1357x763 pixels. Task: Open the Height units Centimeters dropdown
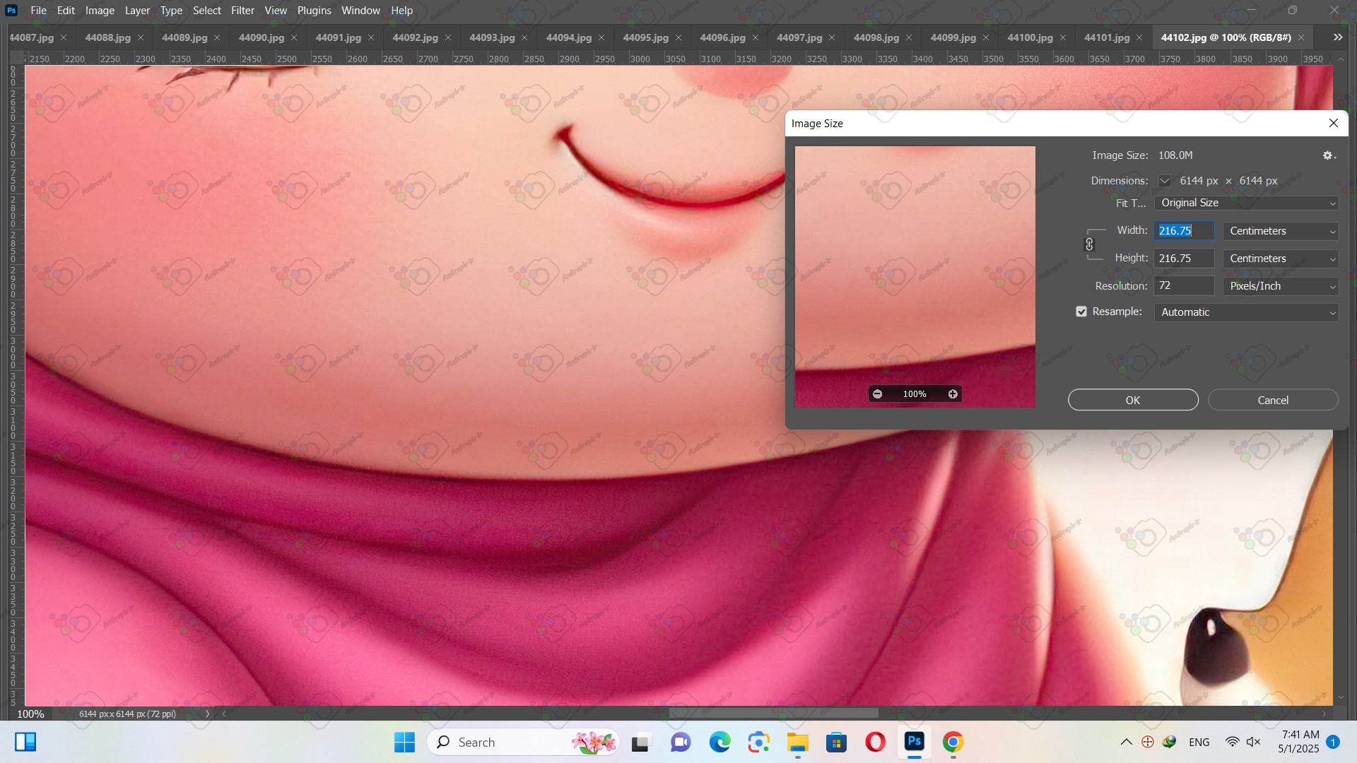point(1281,259)
